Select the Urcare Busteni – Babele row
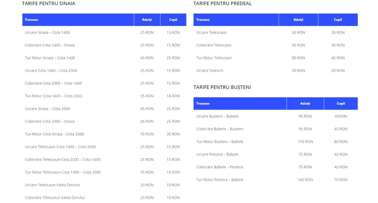 (x=275, y=116)
